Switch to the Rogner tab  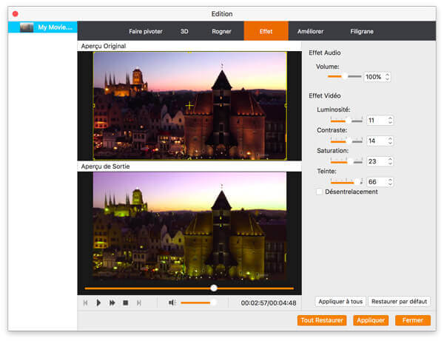[221, 32]
